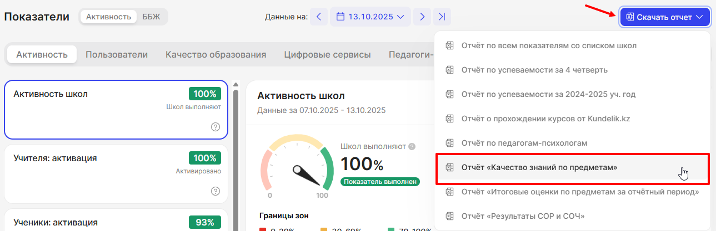Jump to latest date arrow

click(x=442, y=17)
